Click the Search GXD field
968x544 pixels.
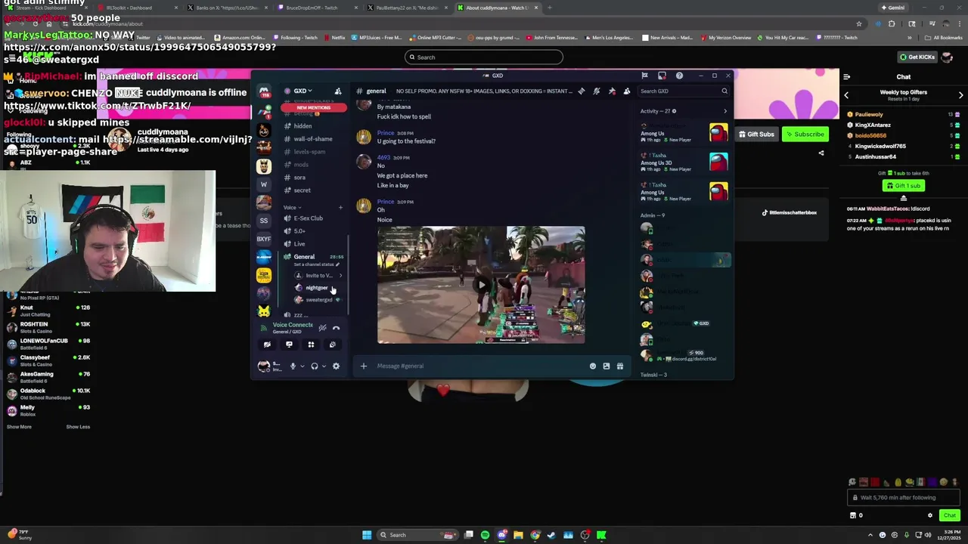click(x=684, y=91)
